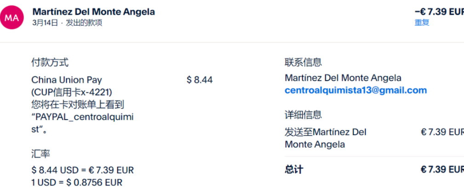Click the 1 USD = $0.8756 EUR rate
464x188 pixels.
(x=77, y=182)
